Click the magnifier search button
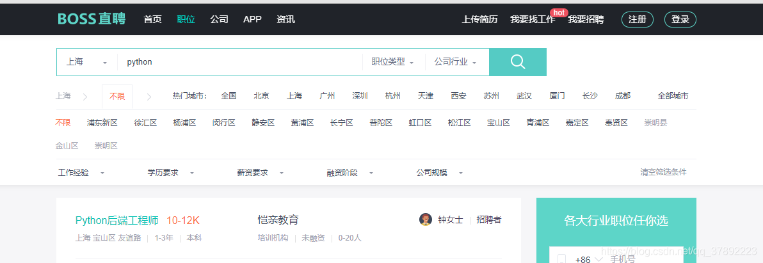 [x=518, y=61]
